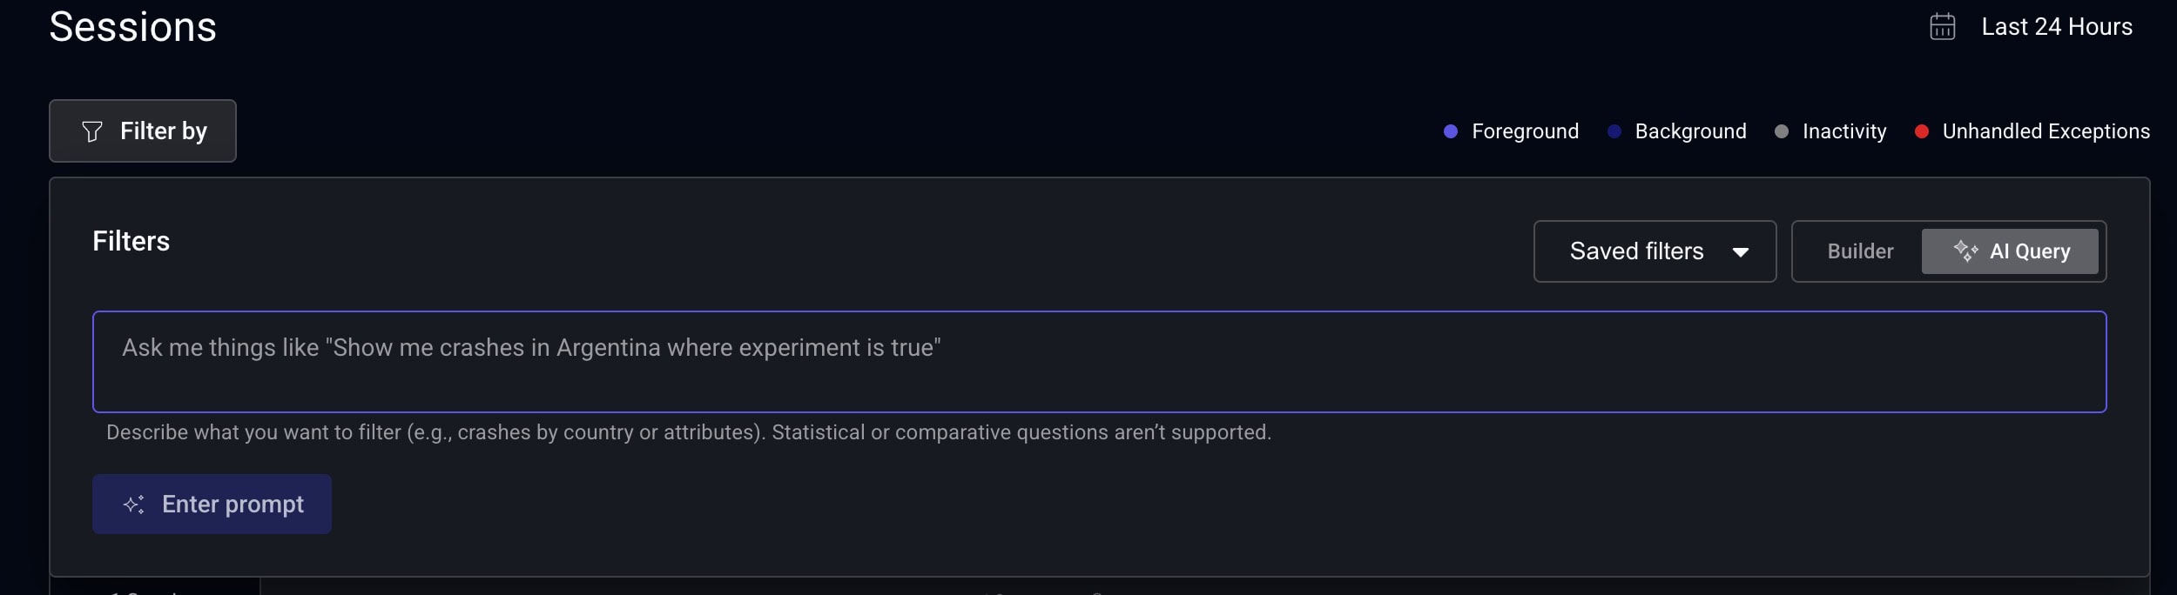Viewport: 2177px width, 595px height.
Task: Click the filter funnel icon
Action: [x=94, y=130]
